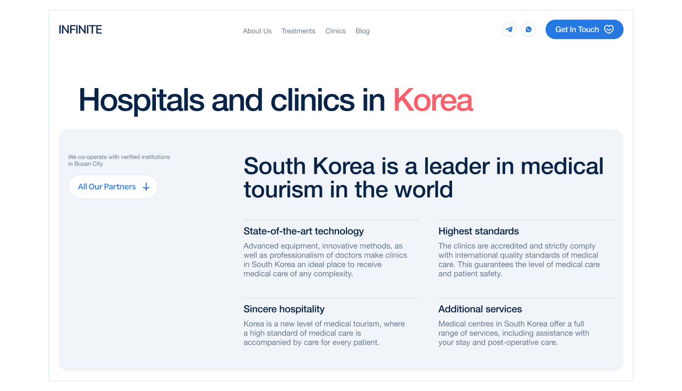The height and width of the screenshot is (391, 682).
Task: Click the 'We co-operate with verified institutions' note
Action: [x=119, y=160]
